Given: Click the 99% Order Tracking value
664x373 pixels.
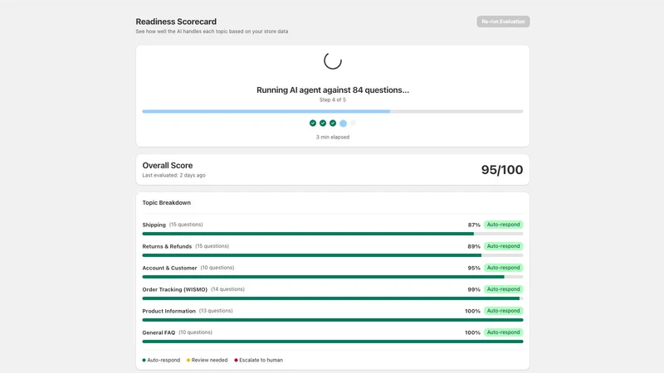Looking at the screenshot, I should (474, 289).
